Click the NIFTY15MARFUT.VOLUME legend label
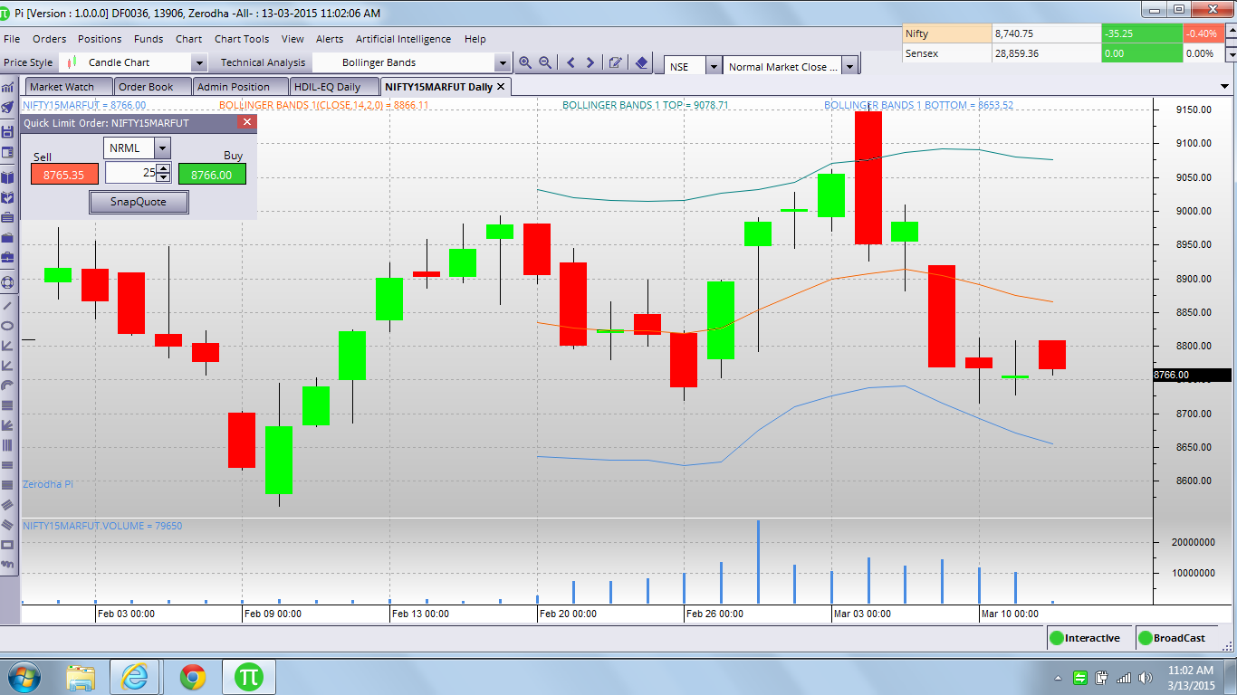 click(x=102, y=526)
